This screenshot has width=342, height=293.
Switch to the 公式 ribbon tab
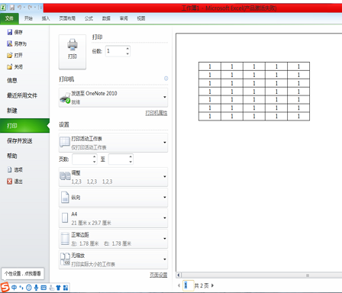[x=89, y=18]
